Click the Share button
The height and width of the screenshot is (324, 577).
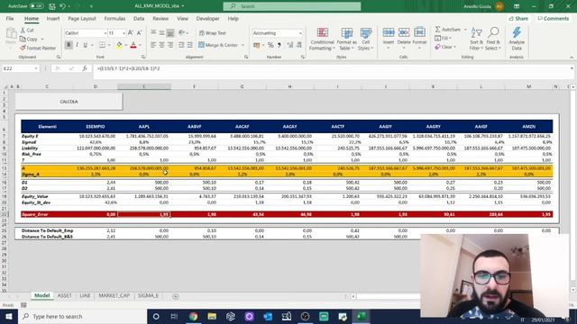pyautogui.click(x=518, y=18)
